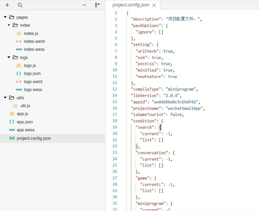Click the JS icon beside app.js
This screenshot has height=211, width=259.
coord(12,114)
